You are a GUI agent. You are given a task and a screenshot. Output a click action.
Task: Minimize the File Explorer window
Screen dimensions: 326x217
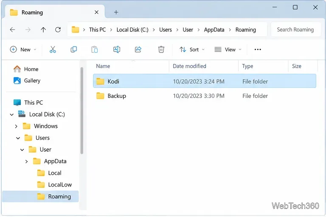point(275,7)
